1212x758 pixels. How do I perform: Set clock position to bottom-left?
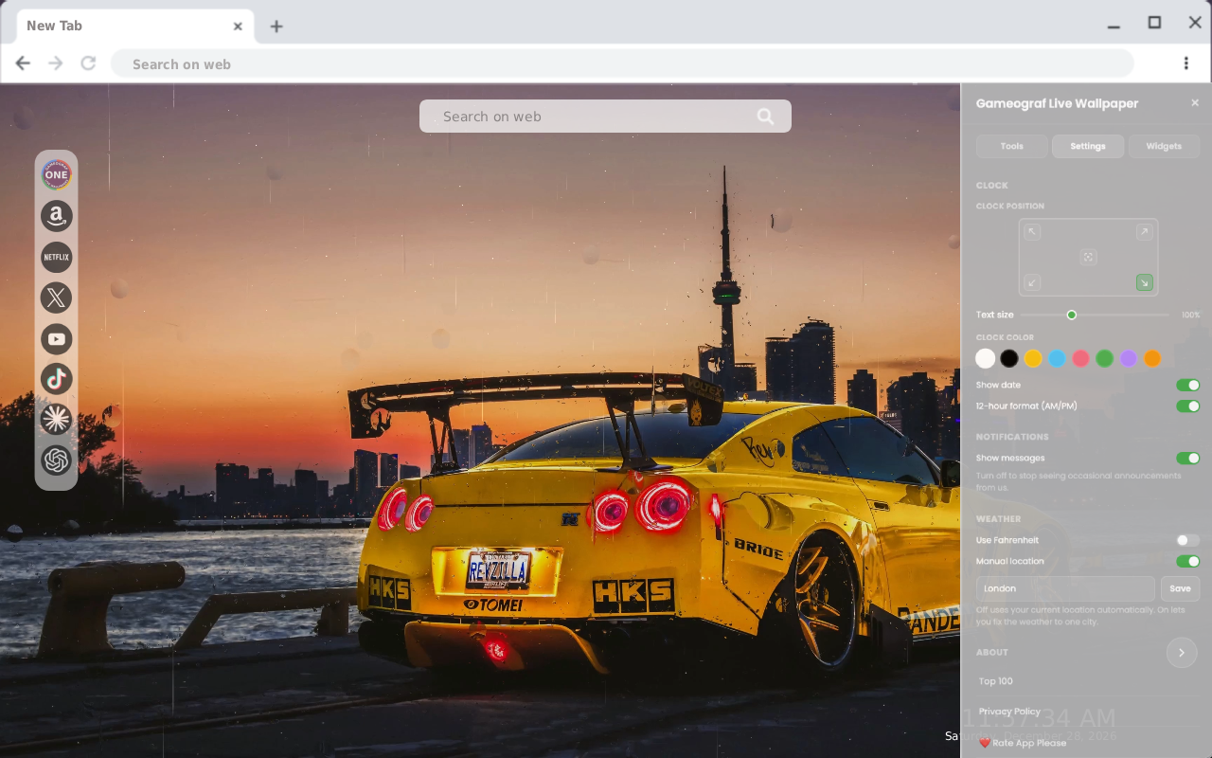click(1032, 282)
